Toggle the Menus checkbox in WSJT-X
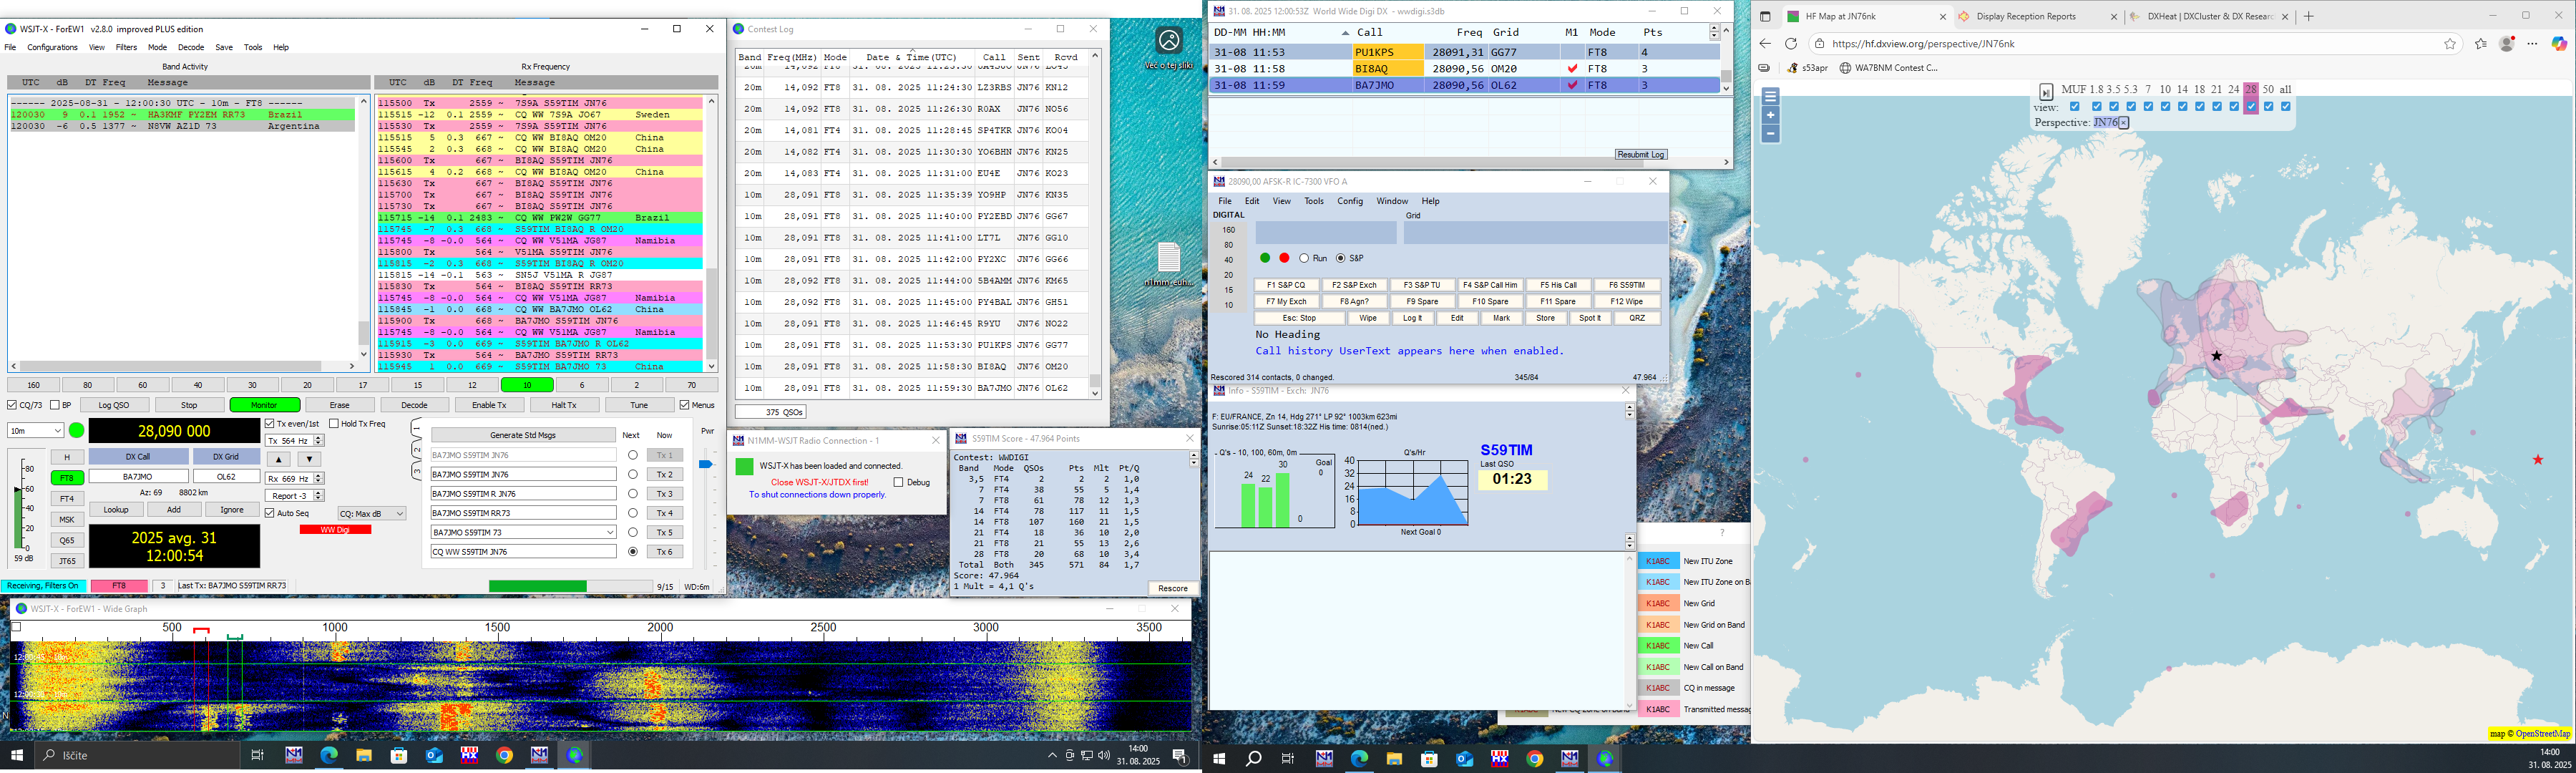This screenshot has width=2576, height=773. (684, 405)
